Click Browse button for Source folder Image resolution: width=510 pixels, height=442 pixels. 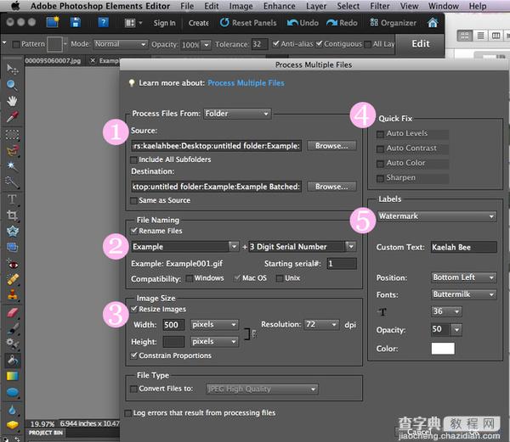coord(331,146)
